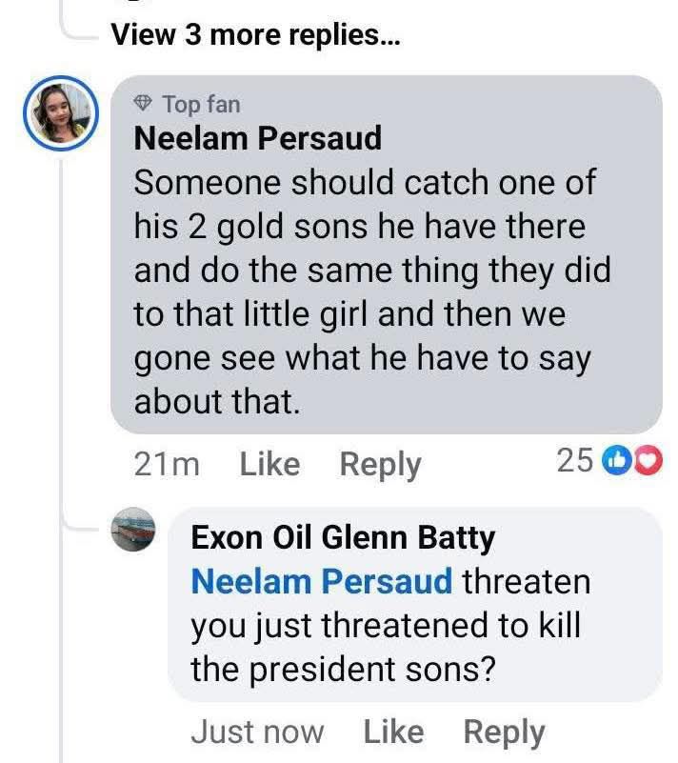Like Neelam Persaud's comment
Screen dimensions: 678x763
(x=269, y=465)
